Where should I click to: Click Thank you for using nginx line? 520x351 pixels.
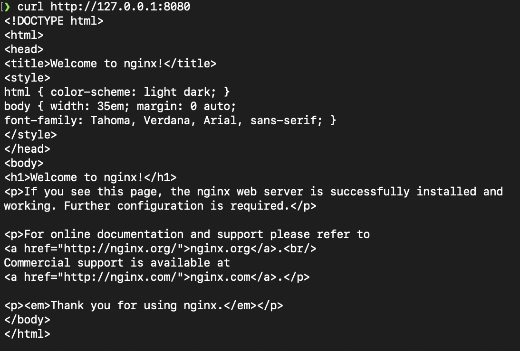[144, 305]
